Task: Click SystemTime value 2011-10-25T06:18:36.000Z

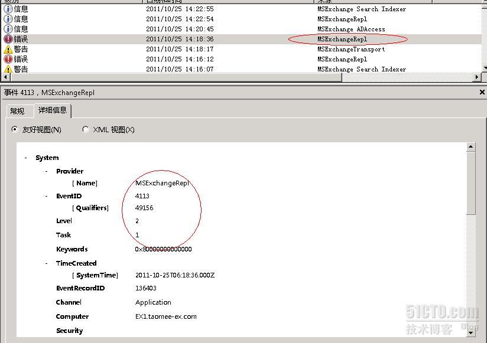Action: click(x=175, y=275)
